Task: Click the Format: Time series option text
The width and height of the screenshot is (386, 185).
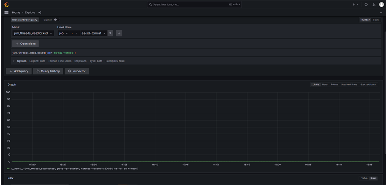Action: 60,61
